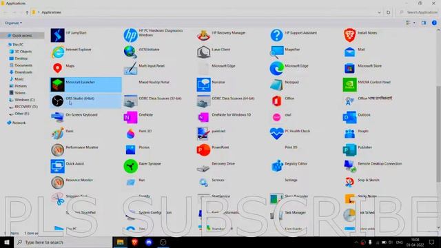
Task: Open 3D Objects in sidebar
Action: pos(23,52)
